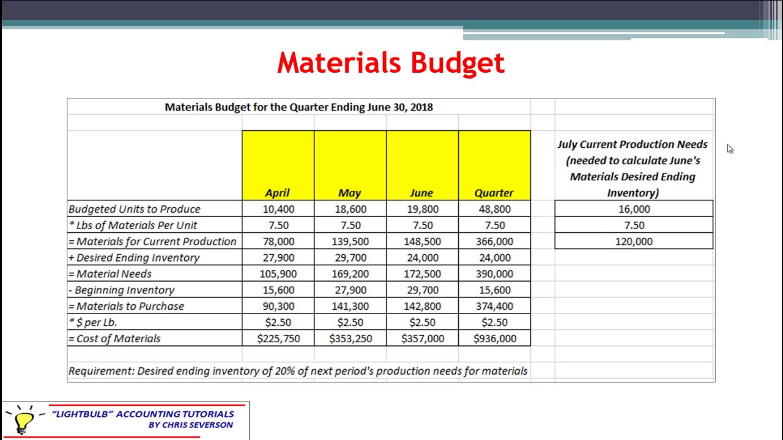Click June beginning inventory 29,700
The width and height of the screenshot is (783, 440).
pos(422,290)
